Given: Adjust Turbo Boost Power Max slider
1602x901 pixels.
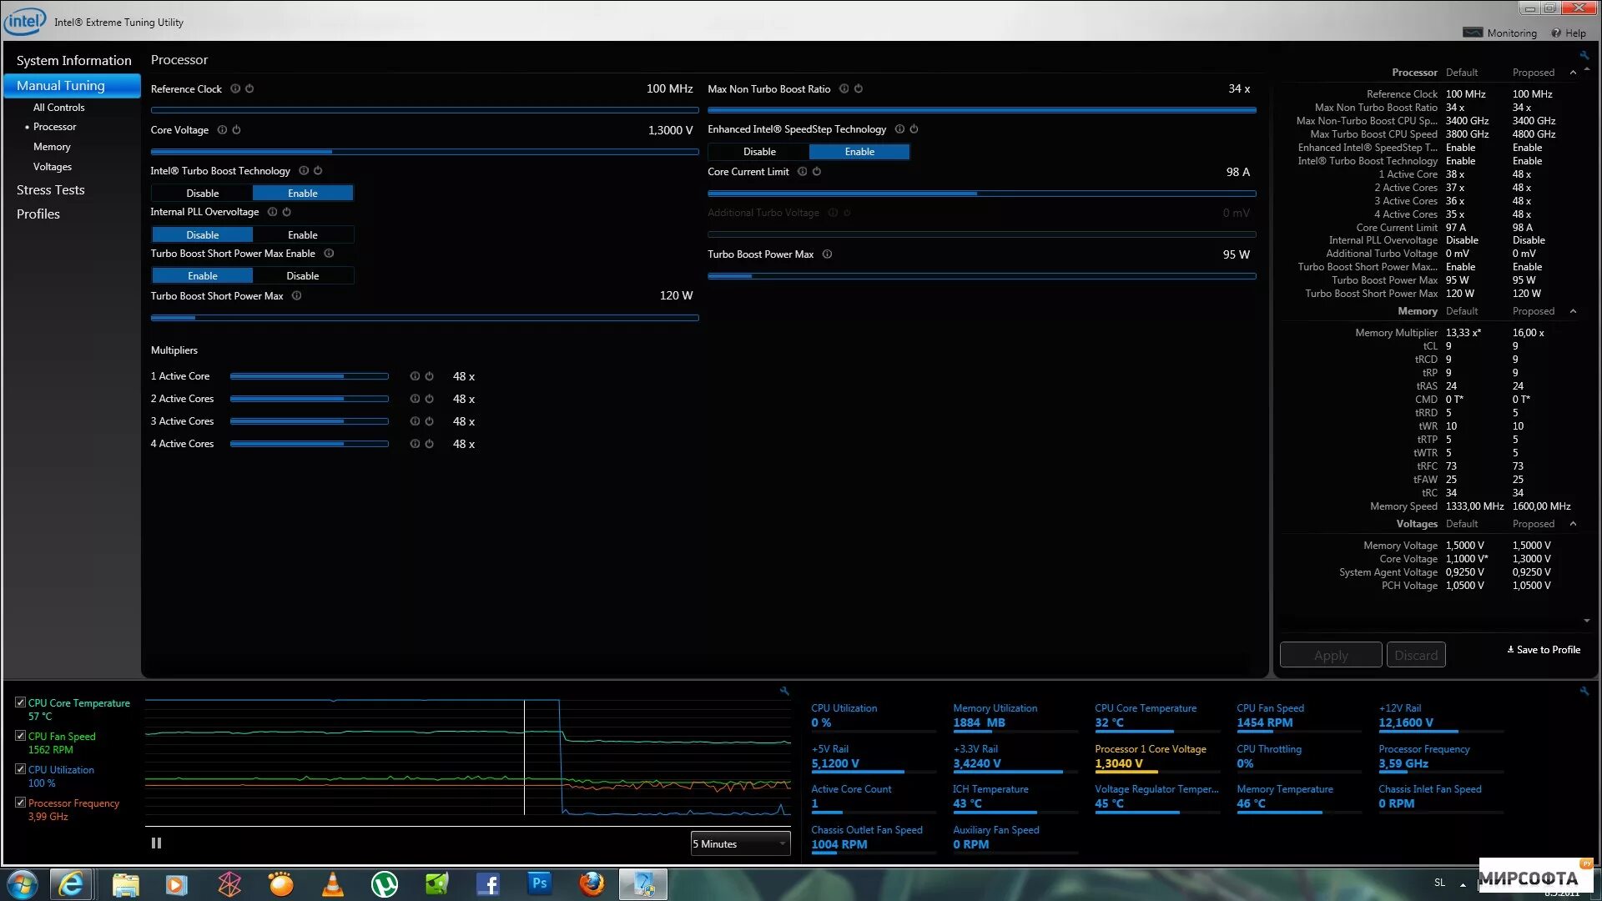Looking at the screenshot, I should pos(982,276).
